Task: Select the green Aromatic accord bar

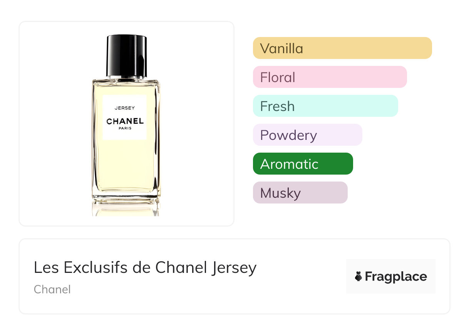Action: 303,164
